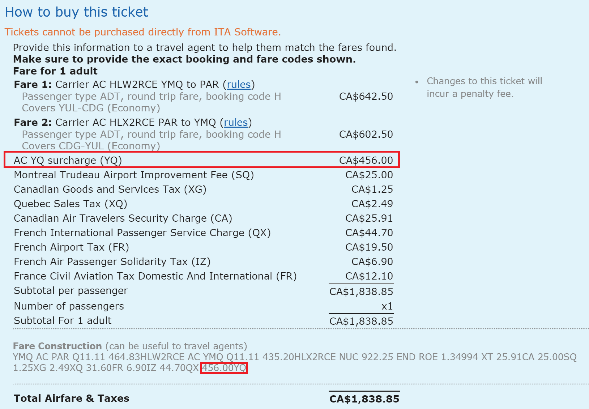Click the "How to buy this ticket" heading

tap(77, 12)
